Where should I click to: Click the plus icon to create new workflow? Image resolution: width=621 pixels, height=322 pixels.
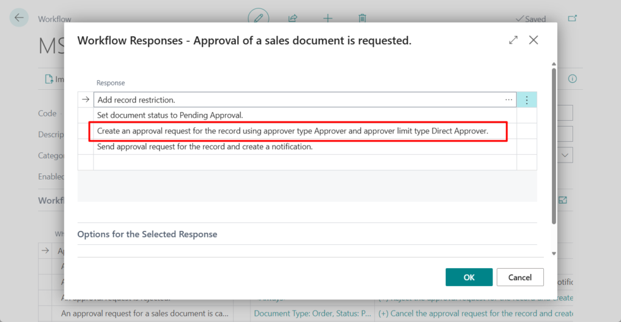click(327, 18)
